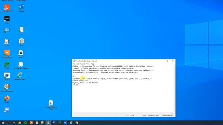This screenshot has height=125, width=223.
Task: Open the Slack desktop icon
Action: (22, 42)
